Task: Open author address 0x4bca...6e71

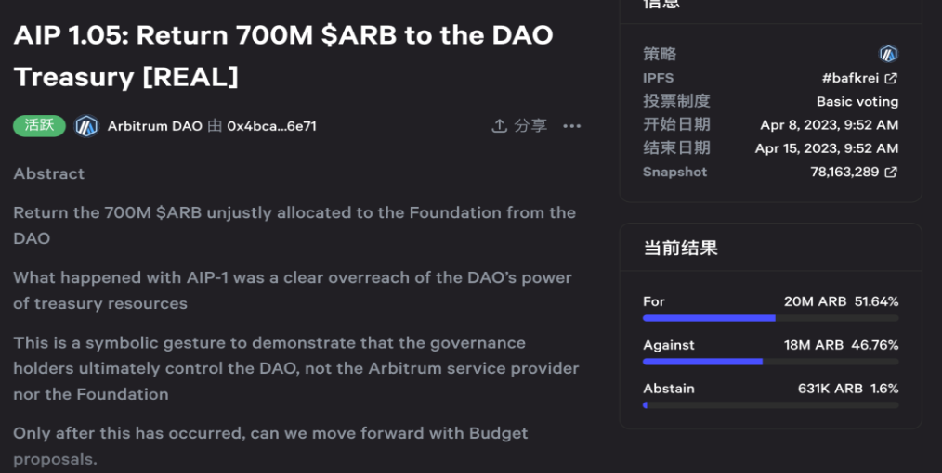Action: pos(271,126)
